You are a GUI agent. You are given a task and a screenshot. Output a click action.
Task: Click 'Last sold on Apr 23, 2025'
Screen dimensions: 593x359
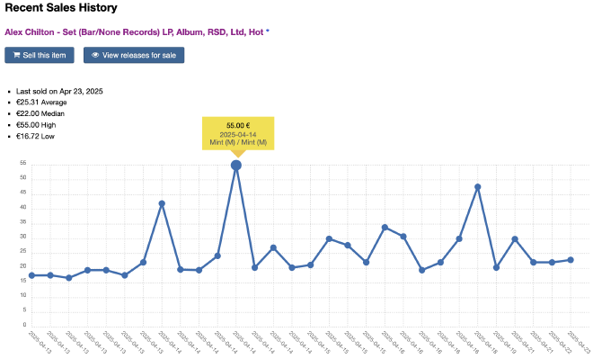tap(59, 91)
